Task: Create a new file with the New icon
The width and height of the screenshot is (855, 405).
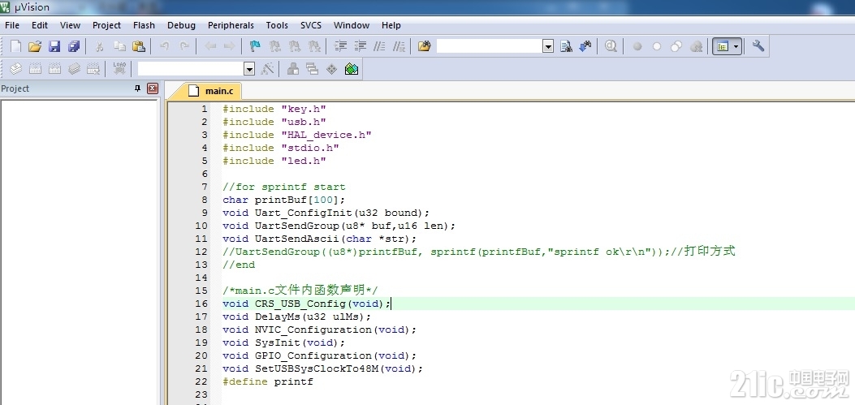Action: pyautogui.click(x=15, y=46)
